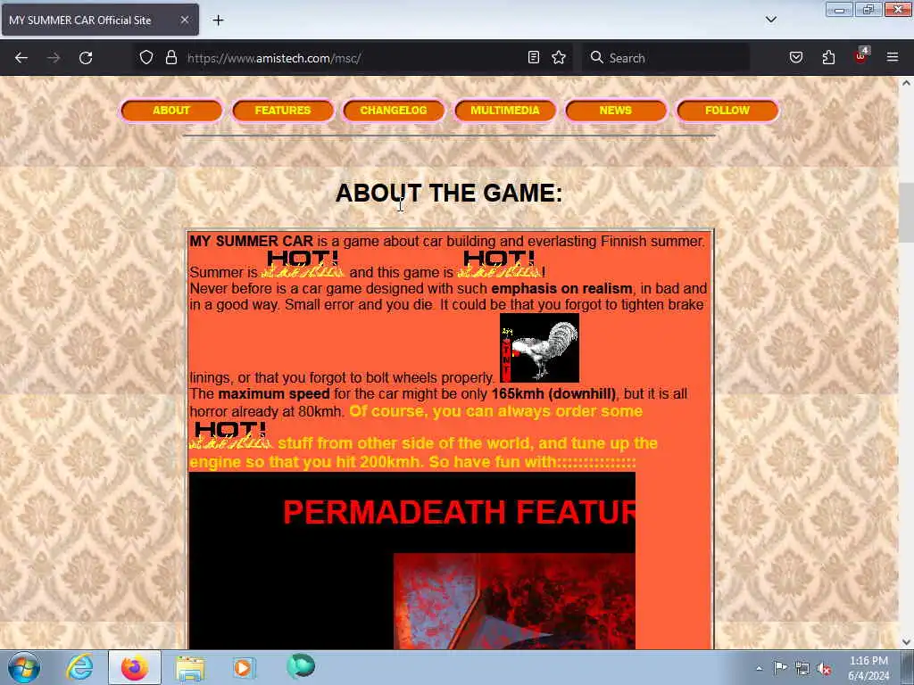Image resolution: width=914 pixels, height=685 pixels.
Task: Click the first HOT! flame graphic after 'Summer is'
Action: (303, 264)
